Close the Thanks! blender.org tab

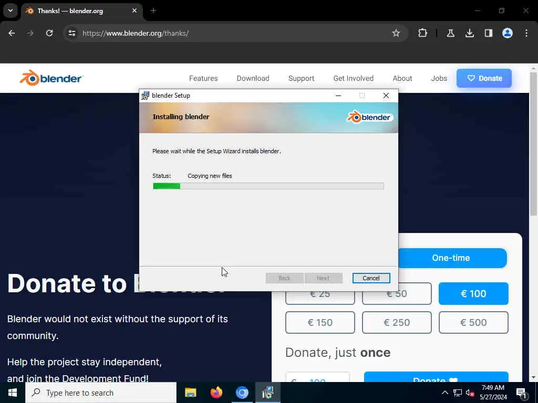click(x=134, y=10)
